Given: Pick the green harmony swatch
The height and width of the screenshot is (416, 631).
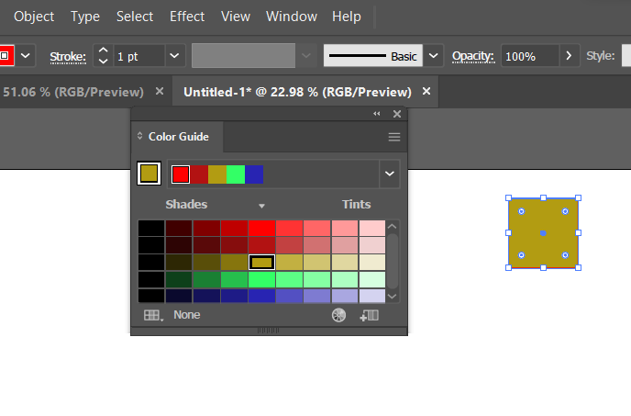Looking at the screenshot, I should (x=236, y=174).
